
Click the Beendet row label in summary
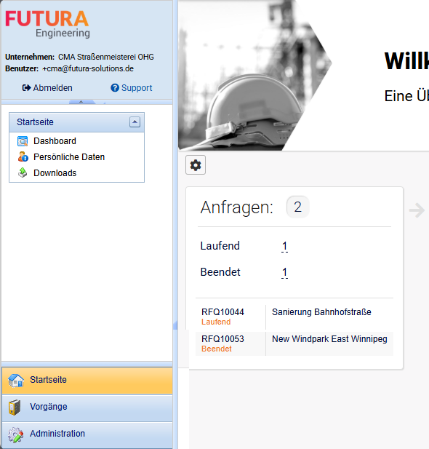pos(220,272)
